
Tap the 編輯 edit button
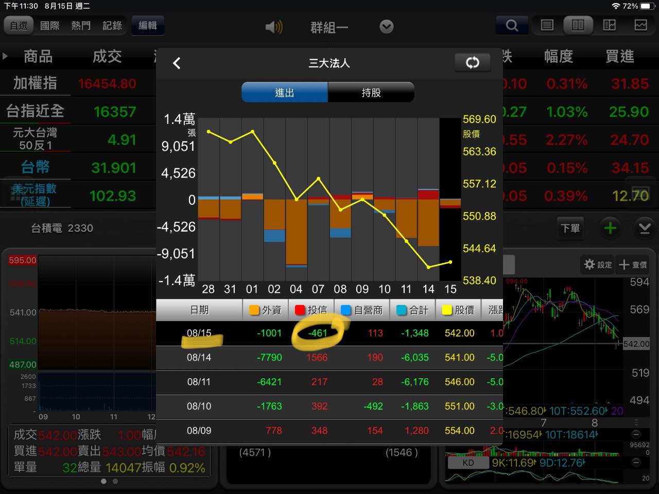148,26
